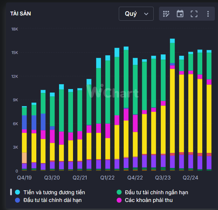Image resolution: width=218 pixels, height=210 pixels.
Task: Open the chart data edit grid icon
Action: [166, 14]
